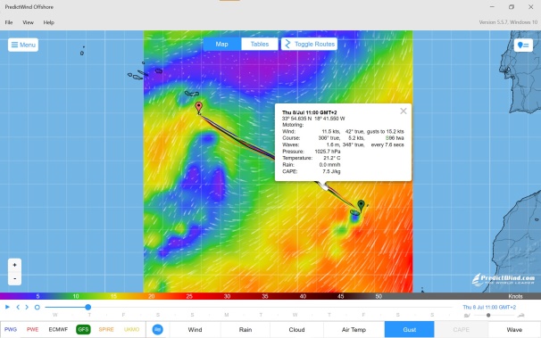The image size is (541, 338).
Task: Toggle Routes on the map
Action: point(309,44)
